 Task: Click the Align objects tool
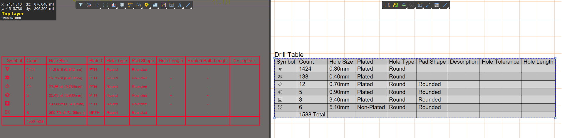114,5
